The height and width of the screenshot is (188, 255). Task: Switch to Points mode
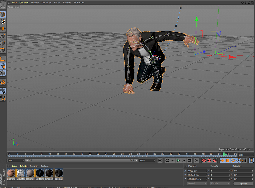2,36
